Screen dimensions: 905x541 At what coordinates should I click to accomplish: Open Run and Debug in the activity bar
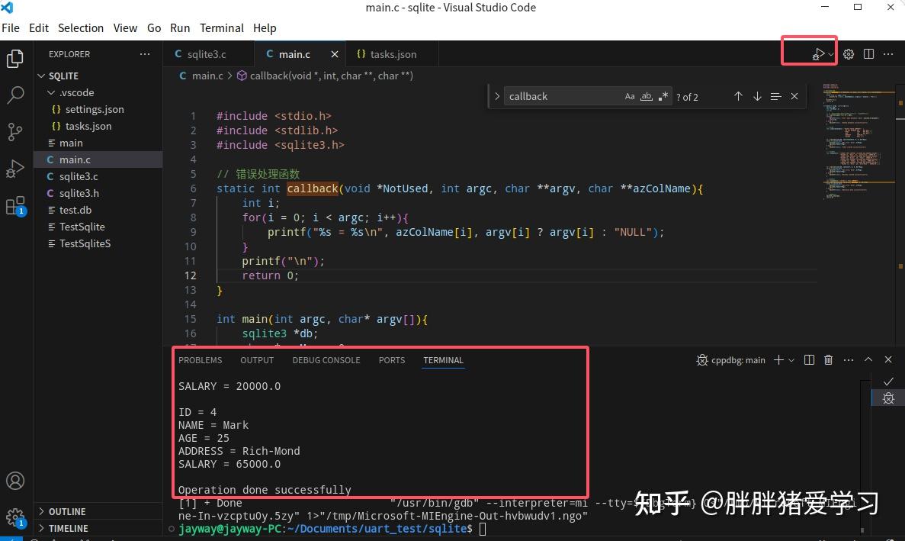(15, 170)
